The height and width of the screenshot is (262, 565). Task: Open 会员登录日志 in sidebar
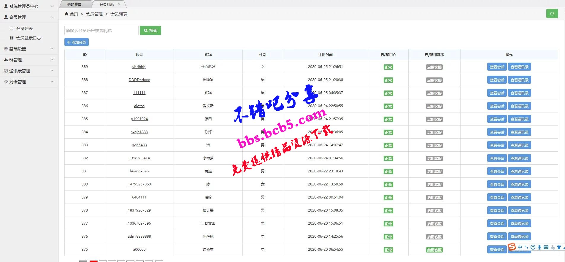coord(28,38)
